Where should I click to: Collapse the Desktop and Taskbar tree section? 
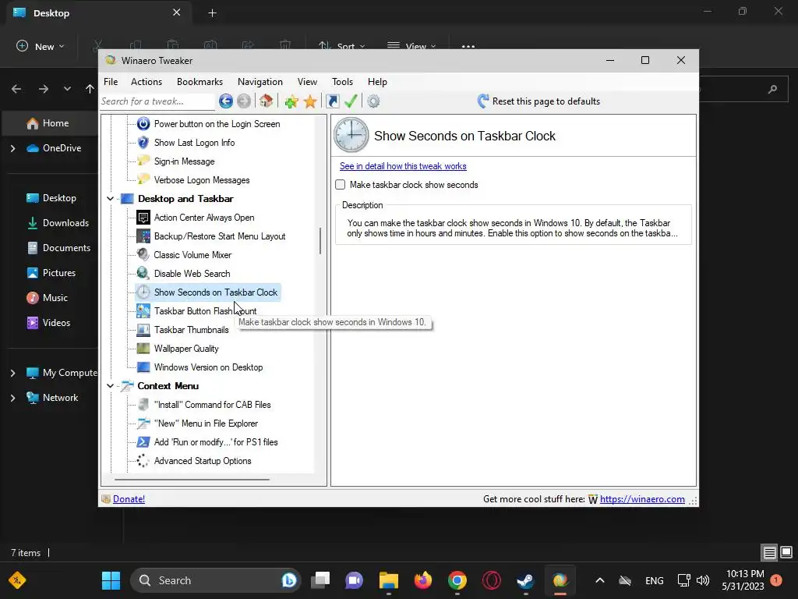[x=111, y=199]
